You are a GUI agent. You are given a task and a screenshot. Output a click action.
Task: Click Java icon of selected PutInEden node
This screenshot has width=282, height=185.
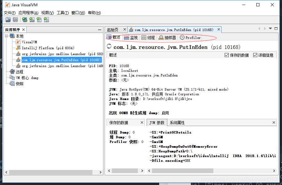[18, 60]
